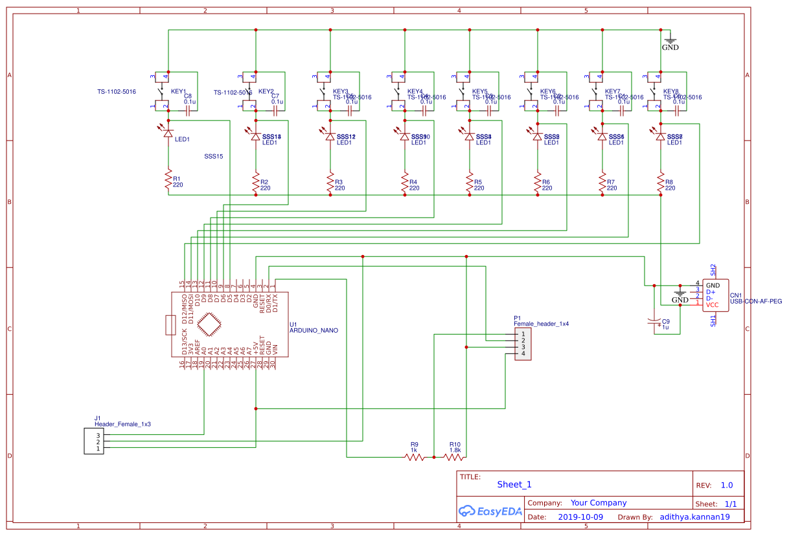Select resistor R10 labeled 1.8k
This screenshot has height=536, width=789.
454,458
